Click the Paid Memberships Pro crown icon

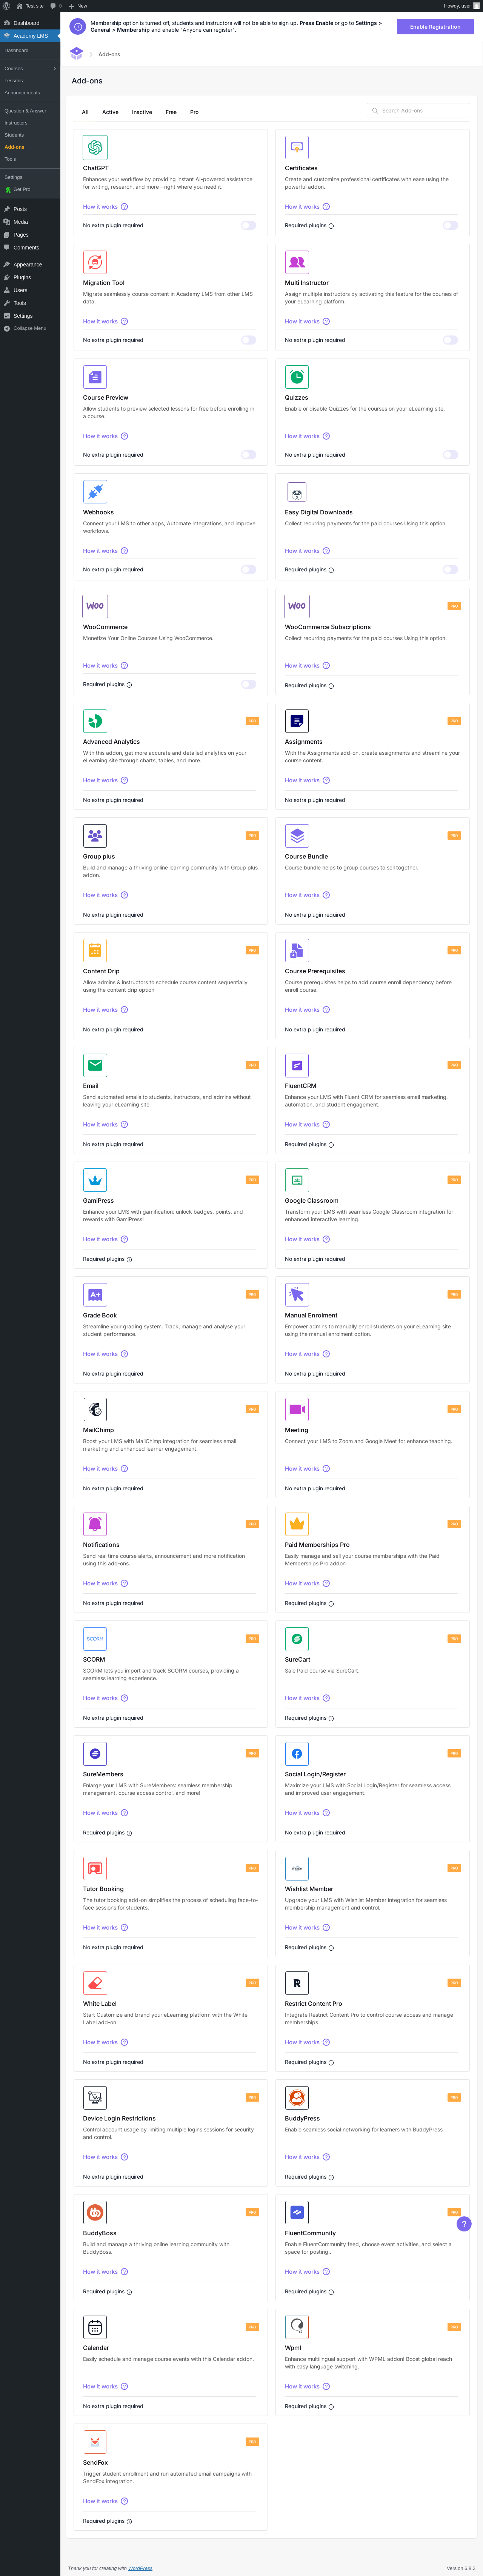click(x=297, y=1524)
